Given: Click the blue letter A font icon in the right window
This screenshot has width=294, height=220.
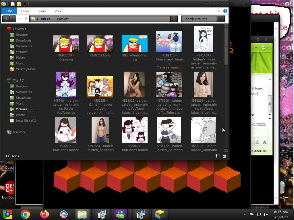Looking at the screenshot, I should tap(264, 142).
